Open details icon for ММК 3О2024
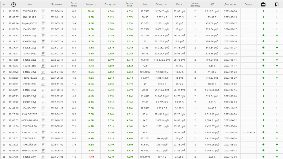The image size is (283, 159). point(43,151)
